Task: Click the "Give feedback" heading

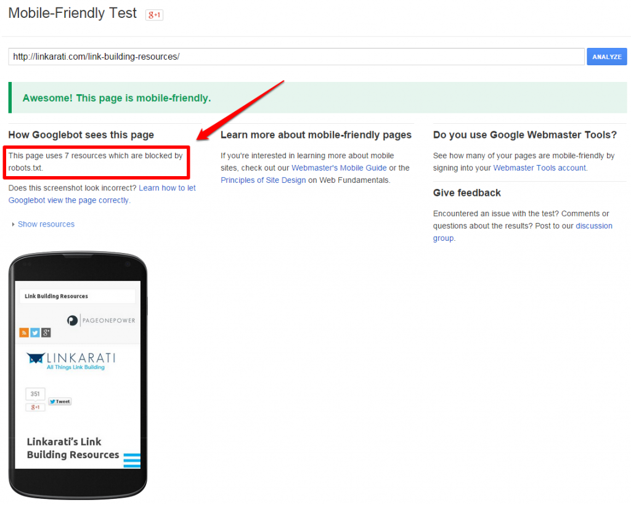Action: 467,193
